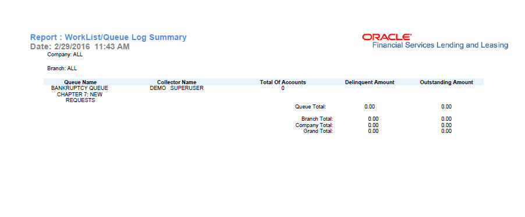
Task: Select the Grand Total: label
Action: 318,131
